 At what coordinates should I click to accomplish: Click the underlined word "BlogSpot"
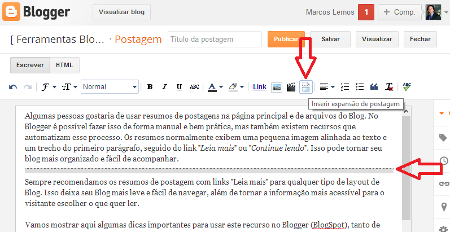pyautogui.click(x=330, y=225)
